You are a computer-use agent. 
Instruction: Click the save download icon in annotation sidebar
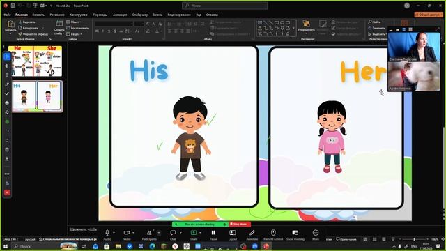tap(7, 159)
